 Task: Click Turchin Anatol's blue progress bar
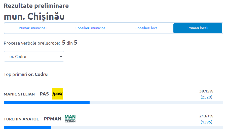(x=27, y=127)
